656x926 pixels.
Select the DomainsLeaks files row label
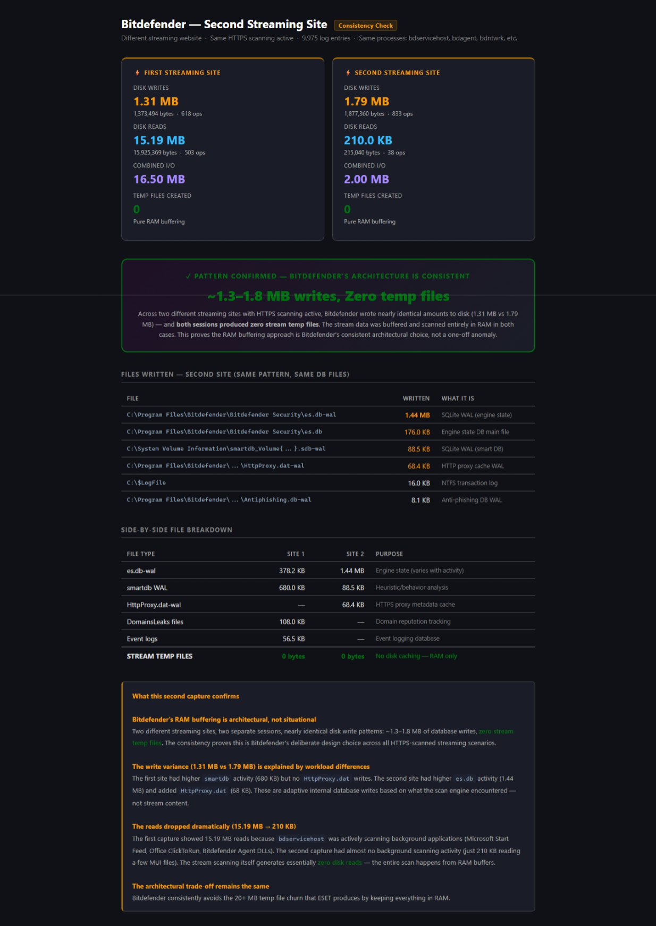pyautogui.click(x=155, y=622)
